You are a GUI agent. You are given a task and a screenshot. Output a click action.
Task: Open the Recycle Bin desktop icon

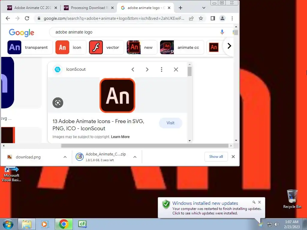(292, 199)
